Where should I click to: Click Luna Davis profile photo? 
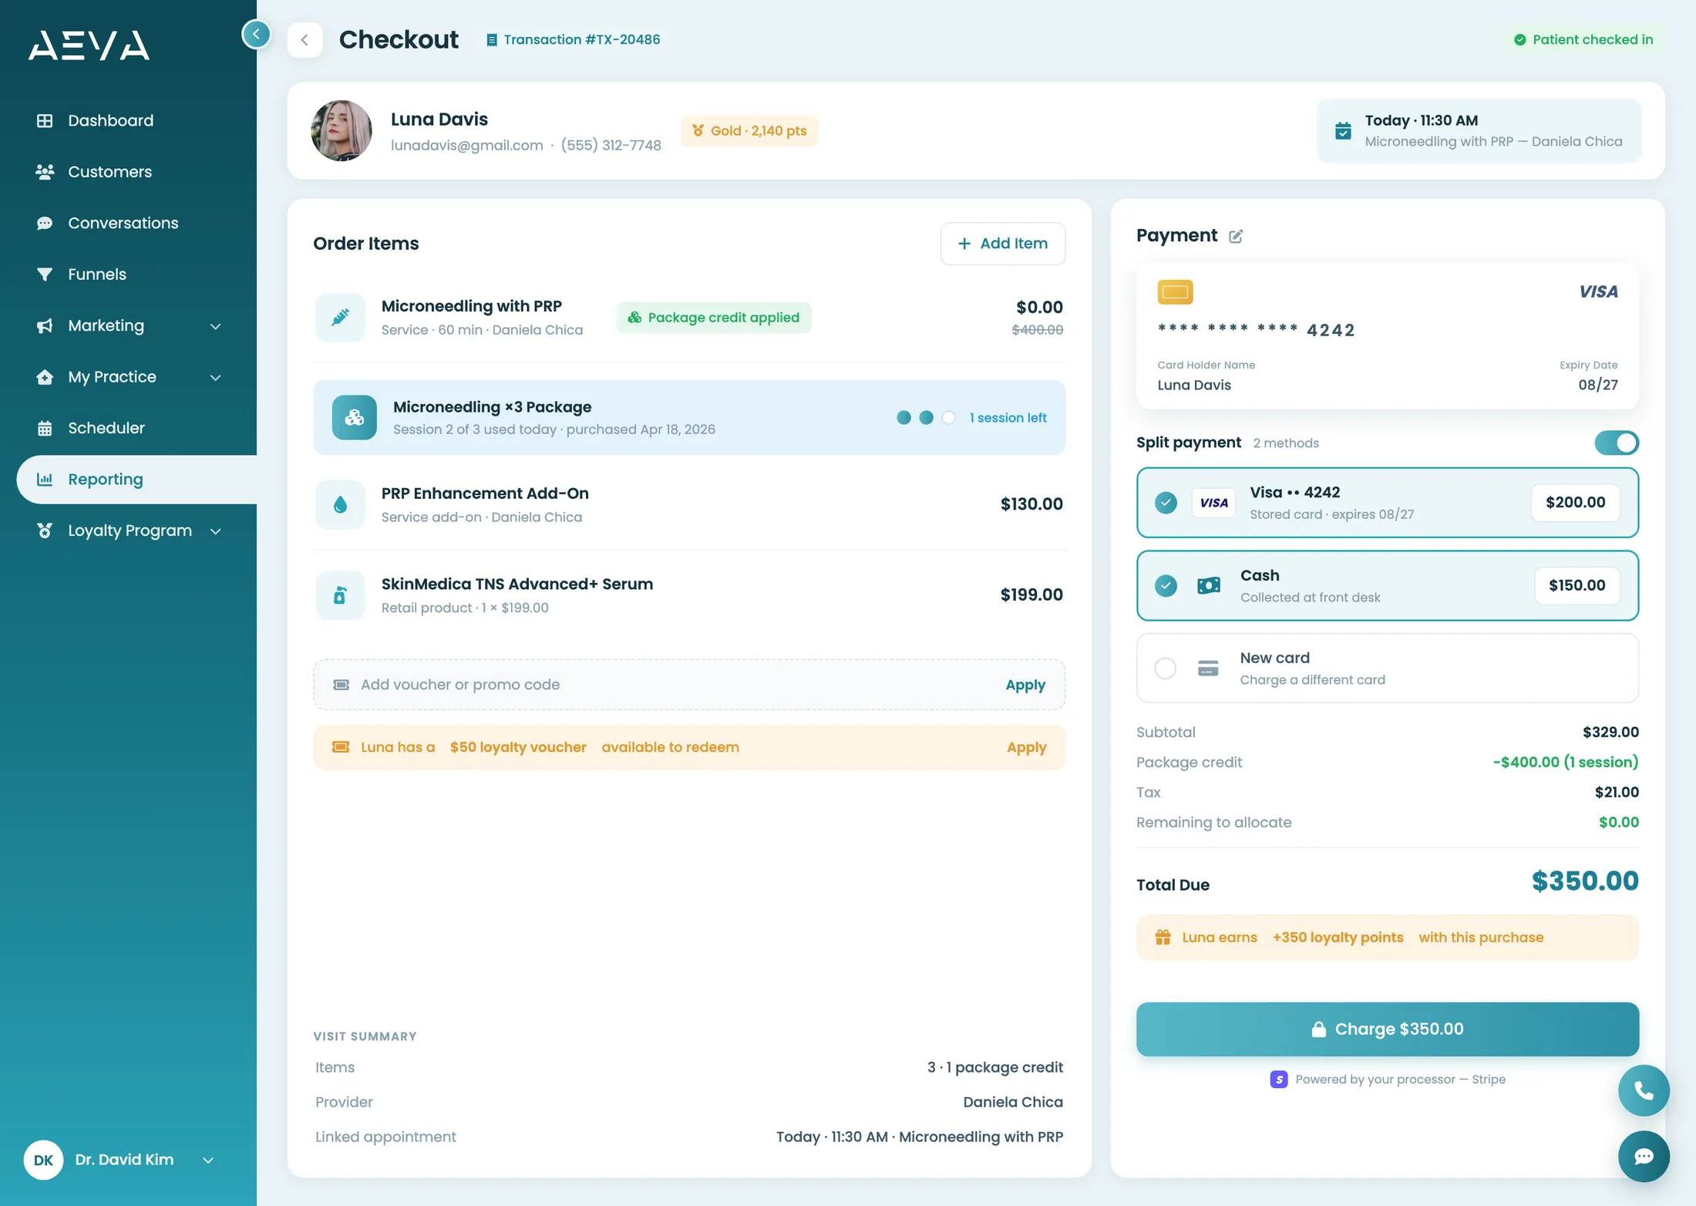pos(342,131)
